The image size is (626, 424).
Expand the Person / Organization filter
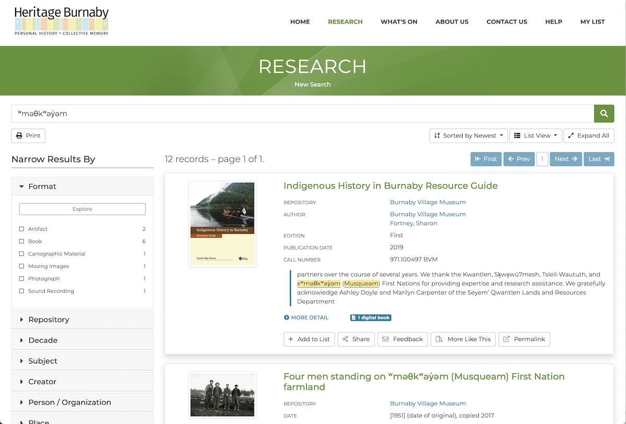click(x=82, y=403)
